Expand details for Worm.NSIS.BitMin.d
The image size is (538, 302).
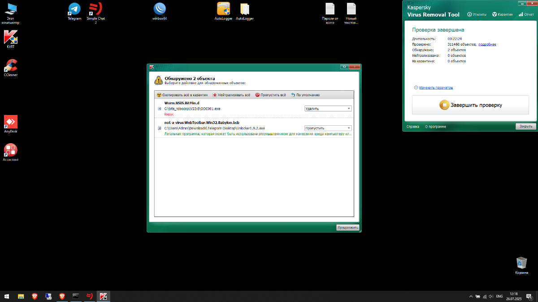point(159,109)
